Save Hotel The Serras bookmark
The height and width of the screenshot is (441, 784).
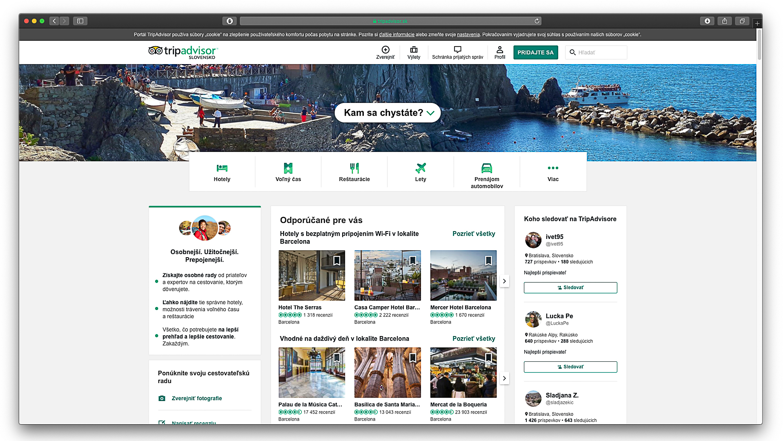(337, 261)
